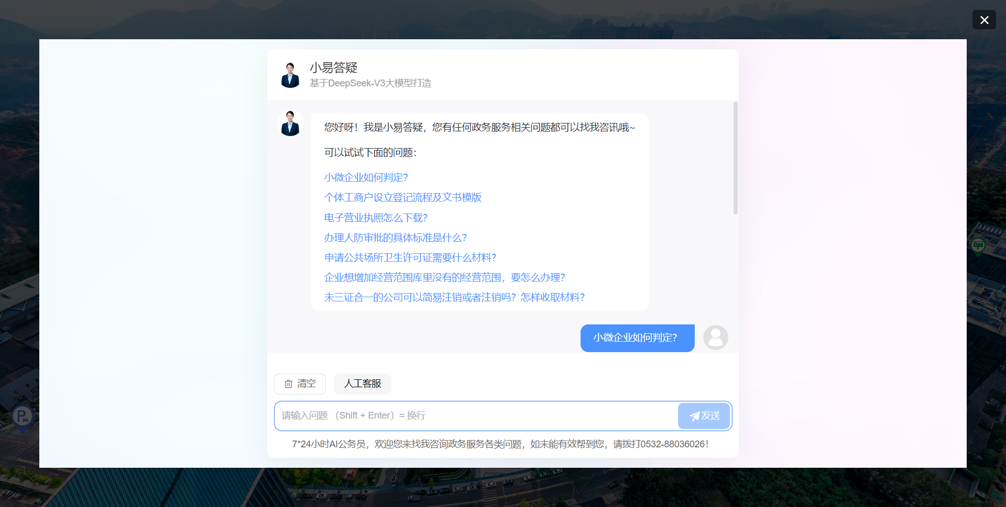
Task: Click the assistant avatar in chat header
Action: point(290,75)
